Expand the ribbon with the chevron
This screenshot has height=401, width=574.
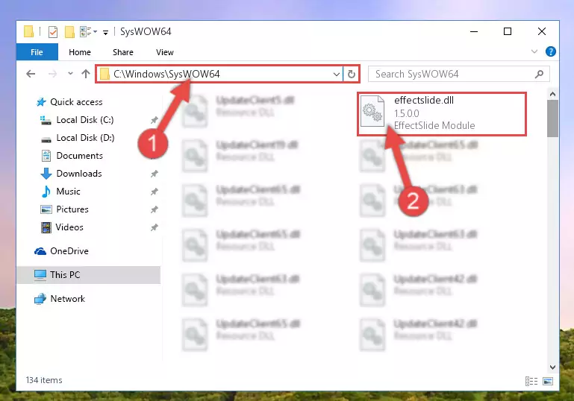coord(534,51)
